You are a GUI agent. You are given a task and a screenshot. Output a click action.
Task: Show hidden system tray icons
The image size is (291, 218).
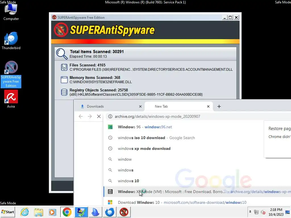tap(250, 212)
